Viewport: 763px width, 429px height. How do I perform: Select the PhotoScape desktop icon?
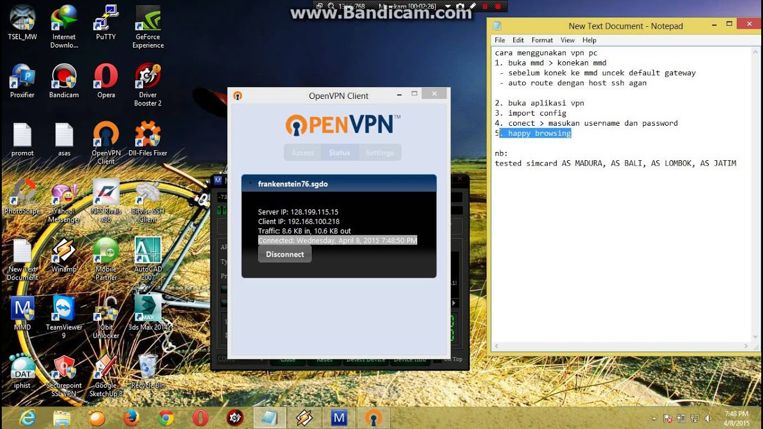pyautogui.click(x=23, y=197)
